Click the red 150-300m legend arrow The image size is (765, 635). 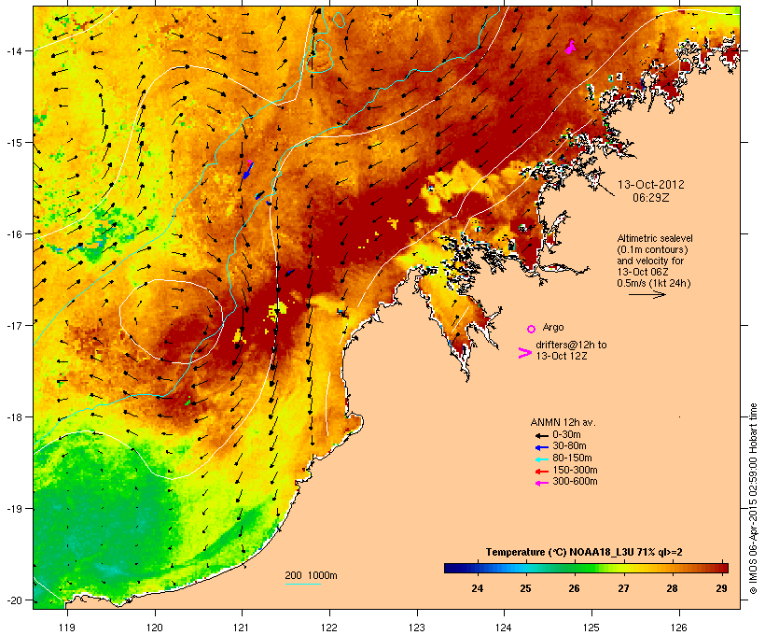click(x=542, y=472)
